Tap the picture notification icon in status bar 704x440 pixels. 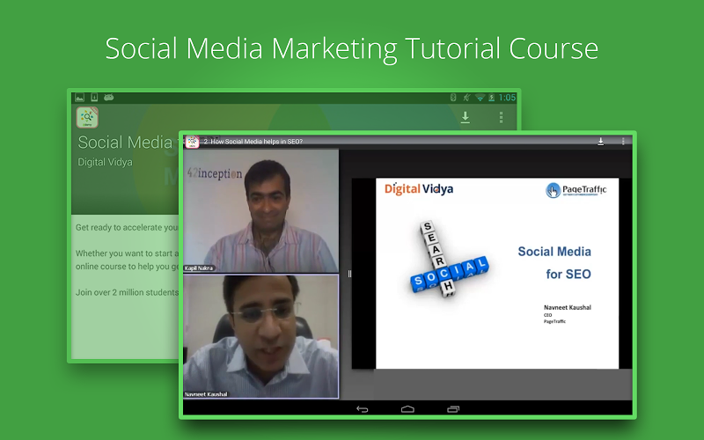click(80, 98)
